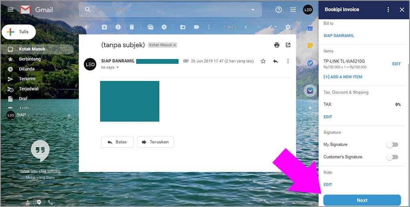Remove the Kotak Masuk label
The height and width of the screenshot is (207, 410).
(x=175, y=45)
